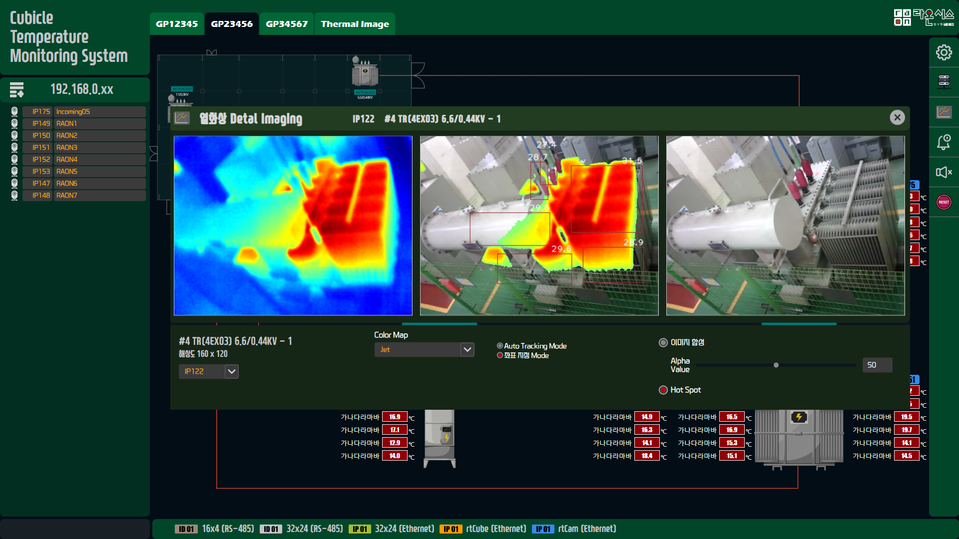Click add device list icon beside IP address
This screenshot has width=959, height=539.
pyautogui.click(x=16, y=89)
